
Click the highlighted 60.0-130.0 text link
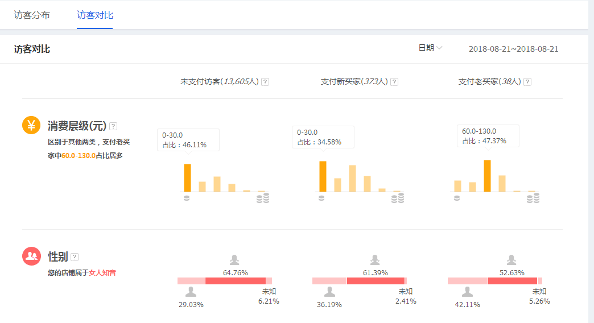pos(78,155)
